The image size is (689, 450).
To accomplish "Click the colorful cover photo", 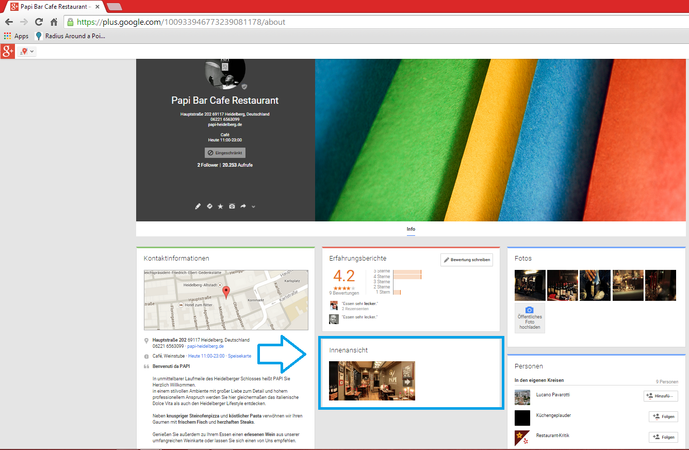I will [500, 140].
